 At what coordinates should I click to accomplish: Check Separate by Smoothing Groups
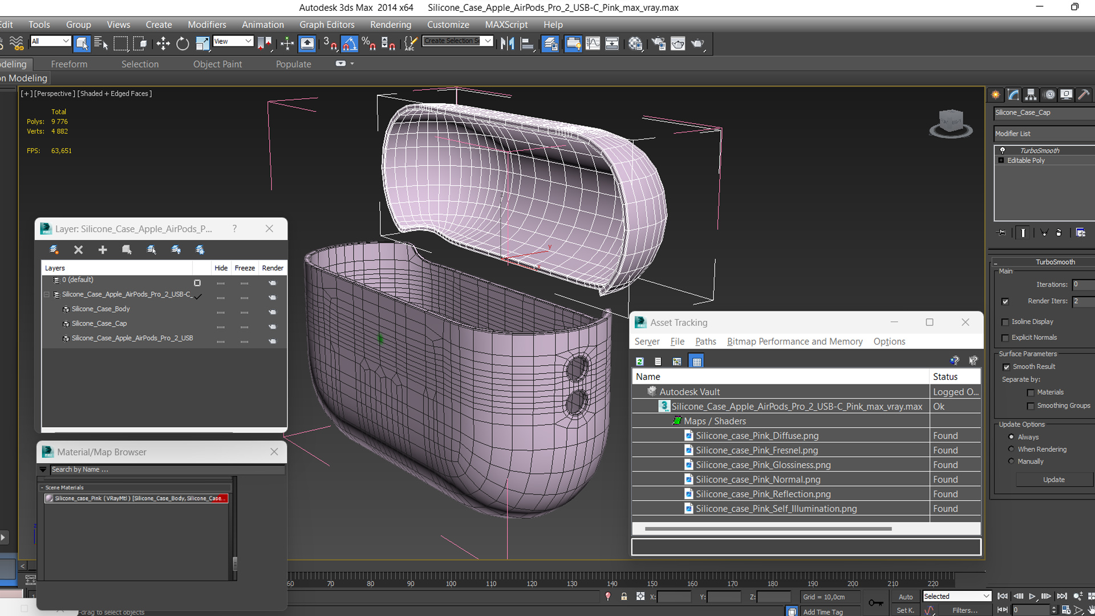coord(1031,406)
